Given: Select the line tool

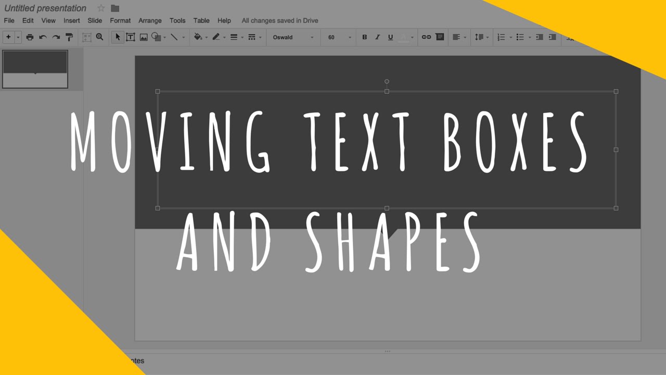Looking at the screenshot, I should tap(174, 37).
